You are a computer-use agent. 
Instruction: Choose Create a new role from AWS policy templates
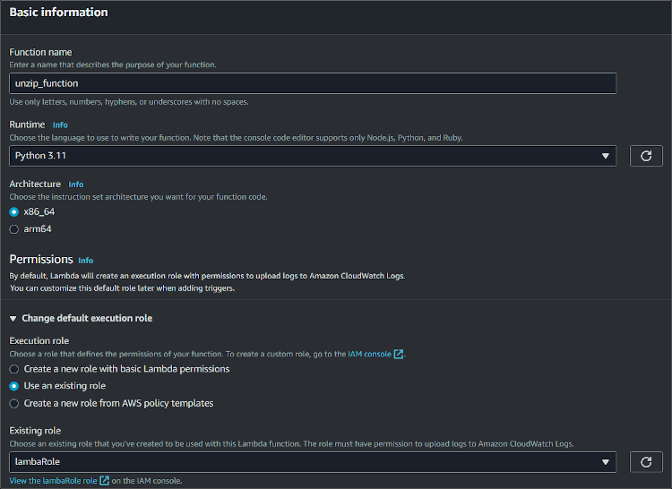tap(14, 403)
